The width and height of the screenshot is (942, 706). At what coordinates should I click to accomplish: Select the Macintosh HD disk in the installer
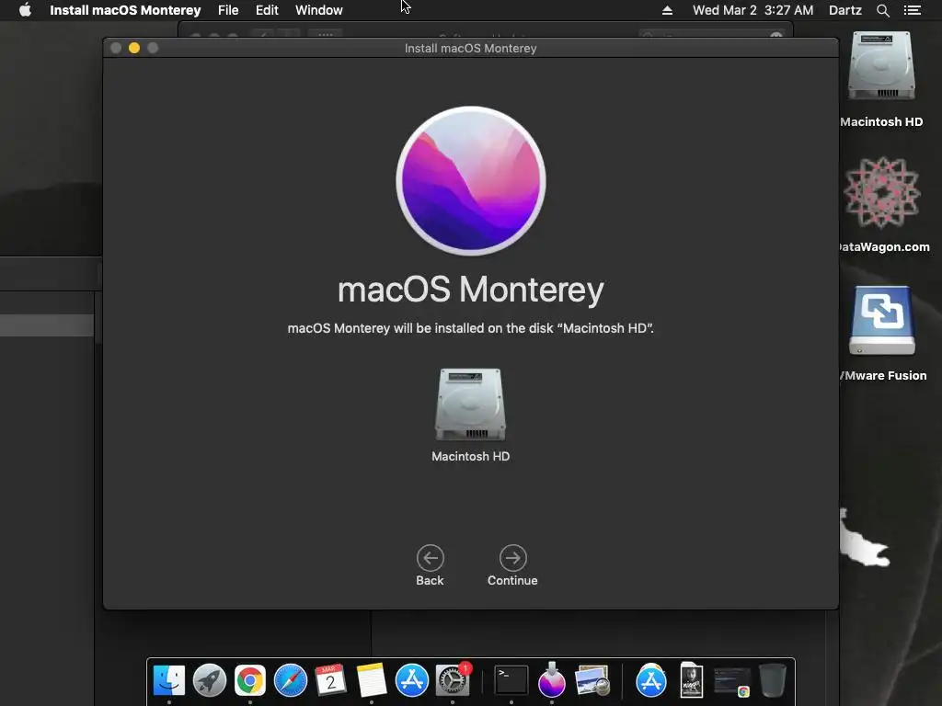[470, 404]
